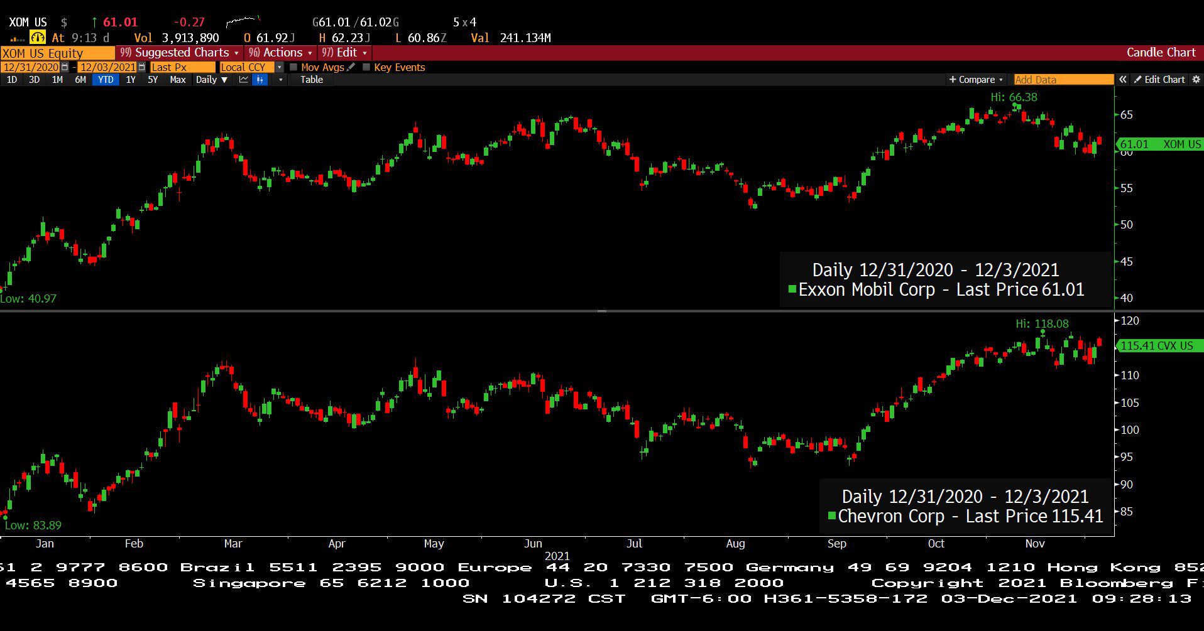The height and width of the screenshot is (631, 1204).
Task: Enable the Key Events checkbox
Action: [366, 67]
